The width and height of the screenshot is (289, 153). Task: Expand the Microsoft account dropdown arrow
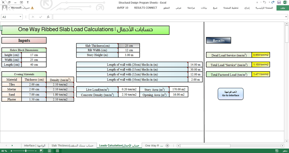coord(9,8)
